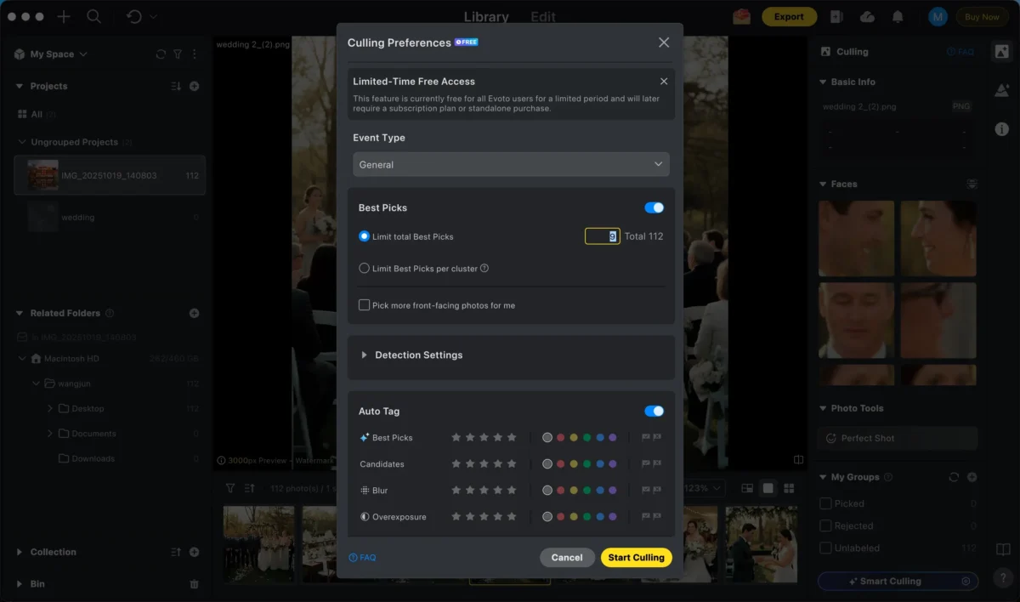Click the add Related Folders plus icon
The image size is (1020, 602).
[x=194, y=313]
